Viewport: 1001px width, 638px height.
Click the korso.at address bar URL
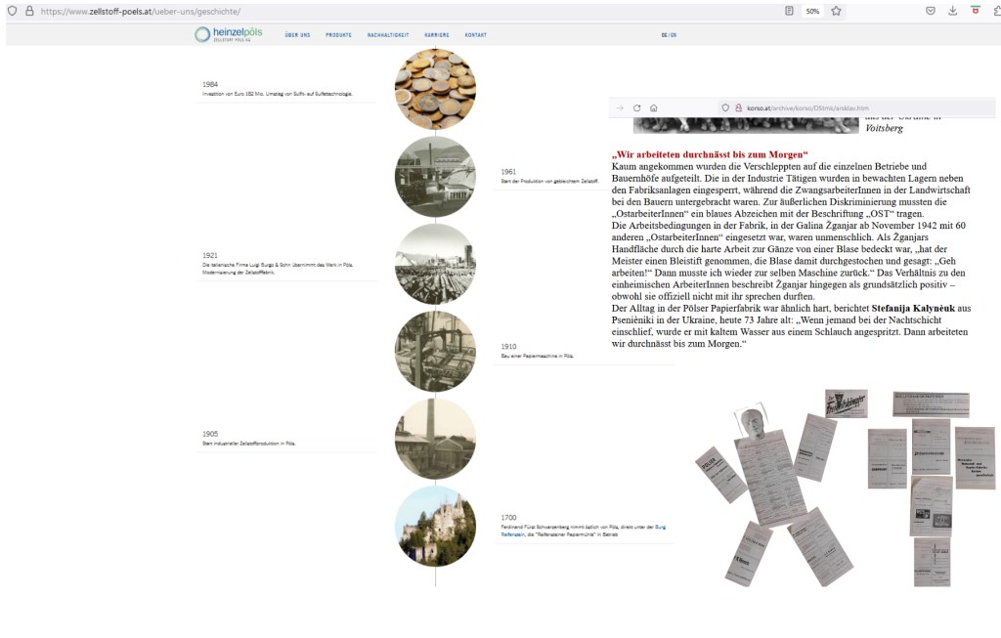[801, 107]
